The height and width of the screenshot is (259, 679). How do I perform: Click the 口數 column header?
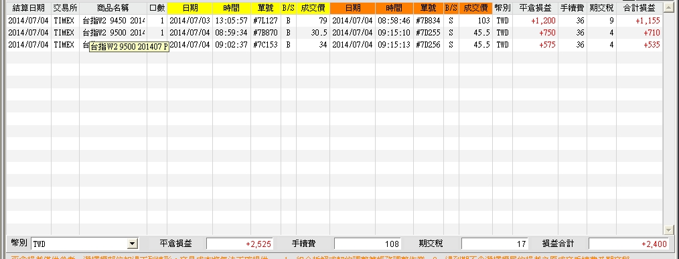click(157, 8)
